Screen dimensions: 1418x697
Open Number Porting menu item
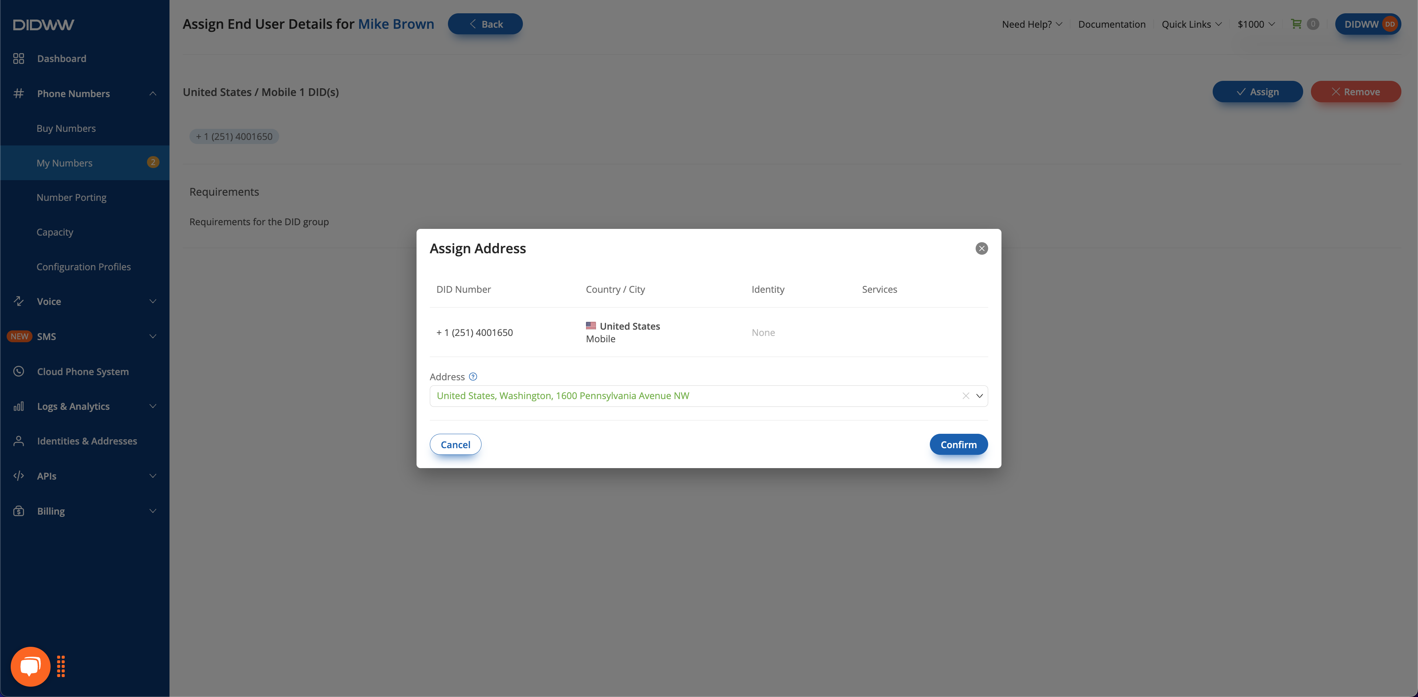(85, 198)
